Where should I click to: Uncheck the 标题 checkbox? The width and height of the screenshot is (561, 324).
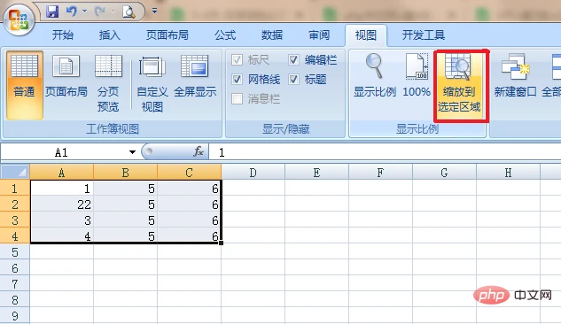coord(293,79)
